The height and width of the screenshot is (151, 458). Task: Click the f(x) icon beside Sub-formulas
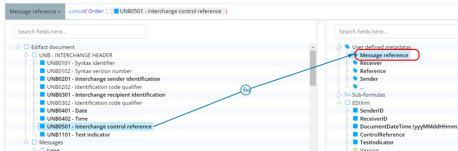(x=347, y=95)
